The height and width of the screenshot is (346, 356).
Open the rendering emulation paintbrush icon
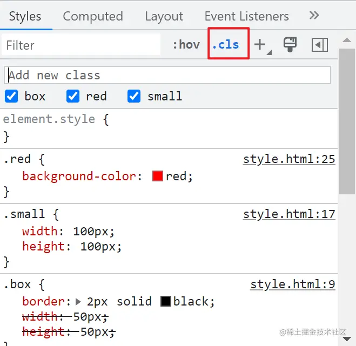(x=290, y=44)
